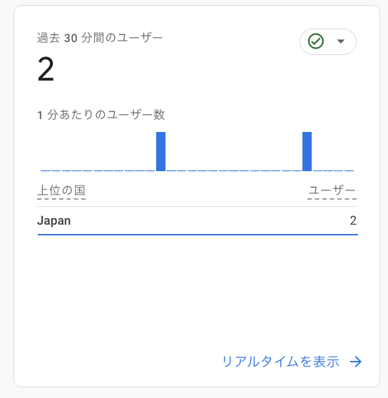Viewport: 388px width, 398px height.
Task: Click the リアルタイムを表示 link
Action: tap(281, 362)
